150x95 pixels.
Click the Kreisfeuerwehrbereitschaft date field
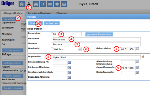pyautogui.click(x=60, y=73)
